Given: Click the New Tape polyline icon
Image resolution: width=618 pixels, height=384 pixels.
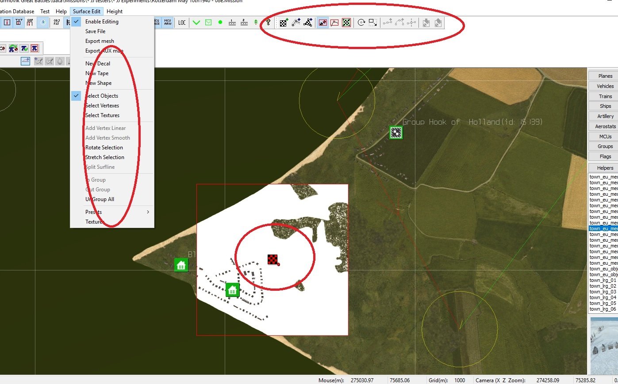Looking at the screenshot, I should [x=296, y=23].
